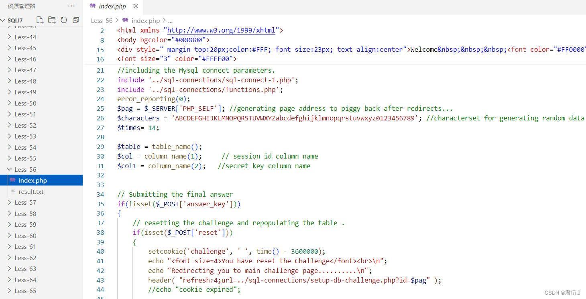Click the functions.php include line
Image resolution: width=586 pixels, height=299 pixels.
point(200,89)
